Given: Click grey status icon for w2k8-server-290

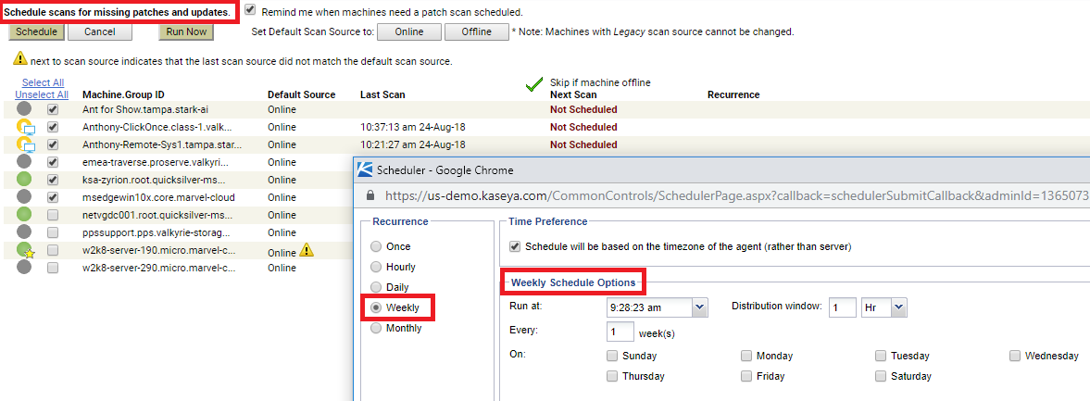Looking at the screenshot, I should [x=24, y=267].
